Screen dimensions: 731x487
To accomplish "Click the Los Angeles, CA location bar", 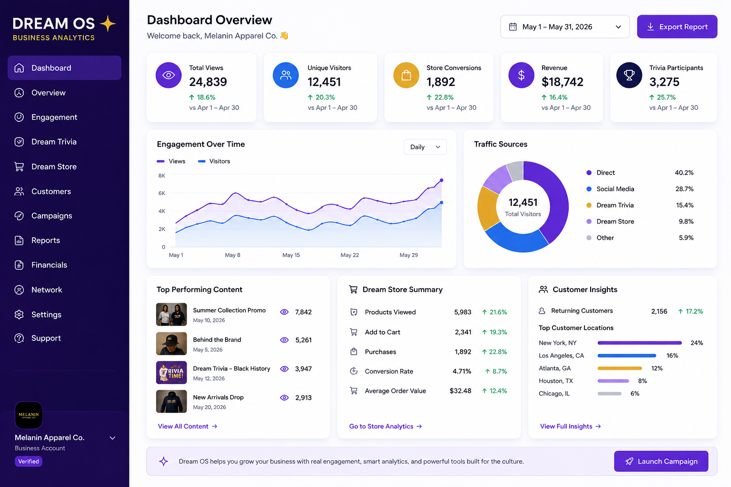I will (x=626, y=356).
